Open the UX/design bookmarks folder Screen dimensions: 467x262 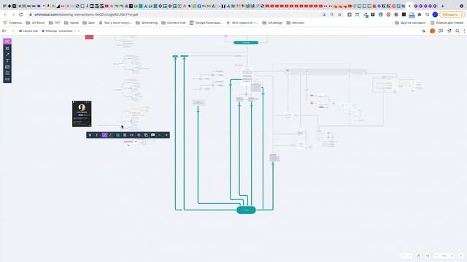[272, 23]
